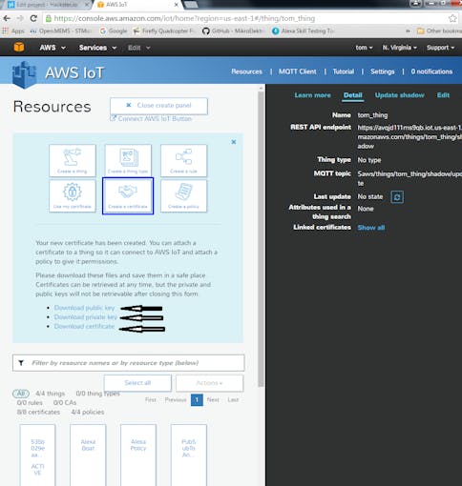Open the Firefly Quadcopter bookmark
This screenshot has height=486, width=462.
click(x=163, y=30)
